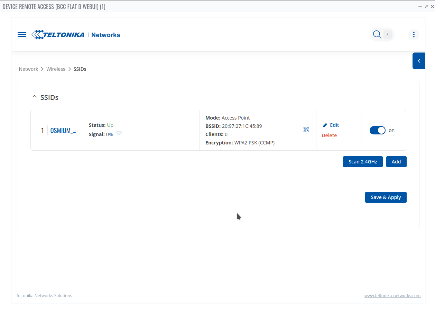Click the Teltonika Networks logo
This screenshot has width=435, height=312.
[76, 35]
